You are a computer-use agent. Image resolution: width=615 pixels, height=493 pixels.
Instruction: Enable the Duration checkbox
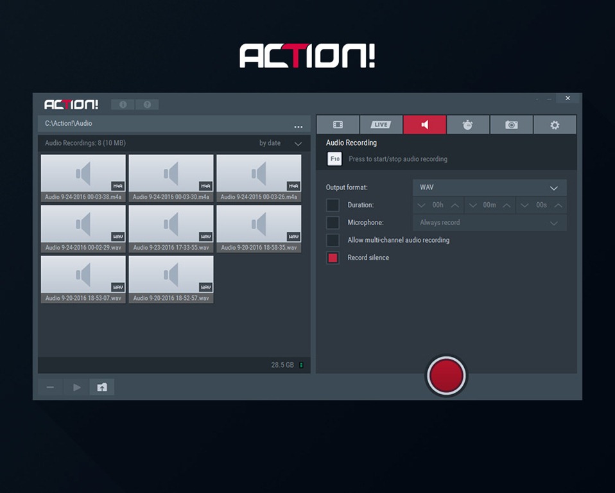click(x=333, y=205)
